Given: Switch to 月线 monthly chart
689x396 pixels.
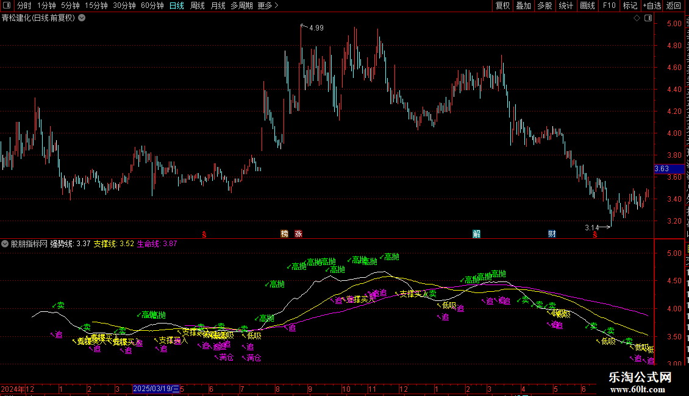Looking at the screenshot, I should [218, 5].
